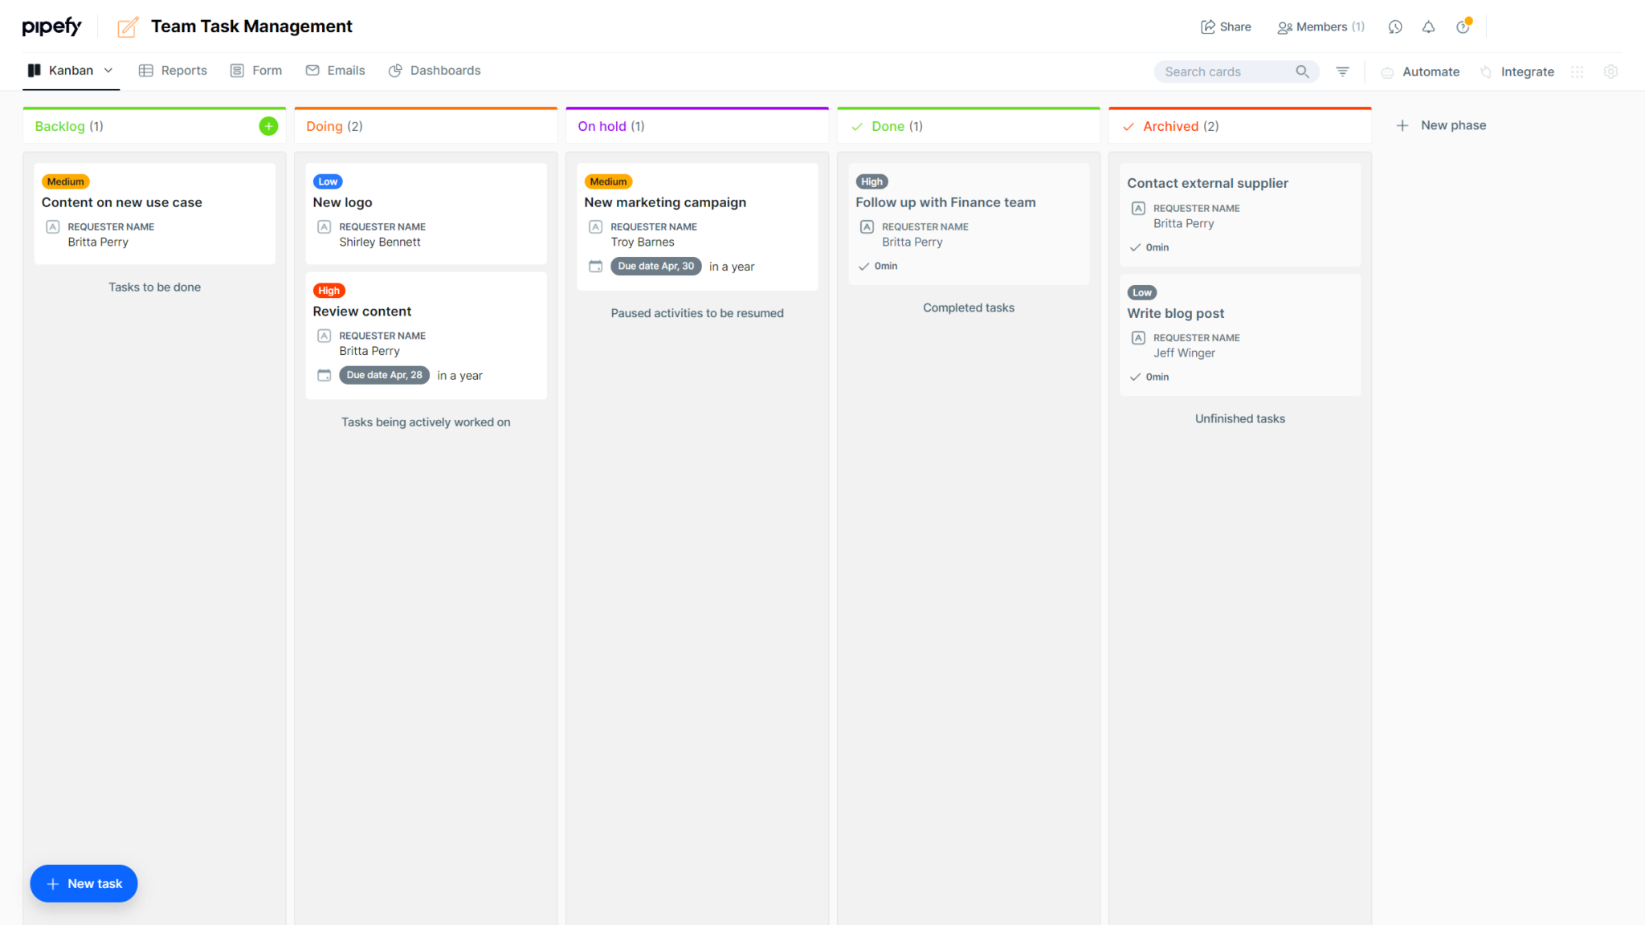1645x925 pixels.
Task: Click the New task button
Action: click(84, 883)
